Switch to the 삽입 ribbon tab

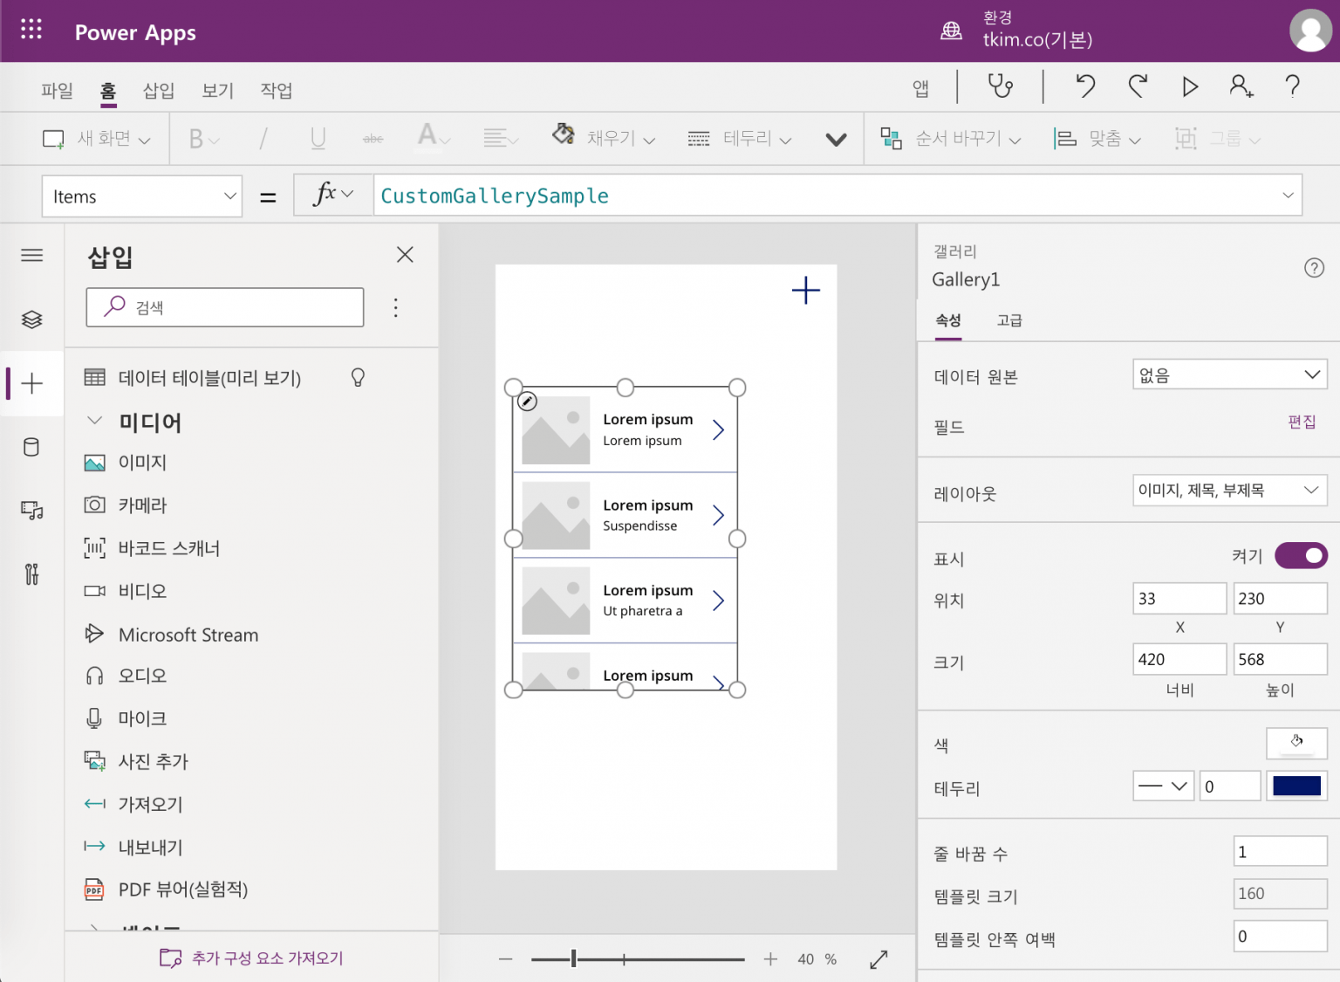(x=159, y=90)
